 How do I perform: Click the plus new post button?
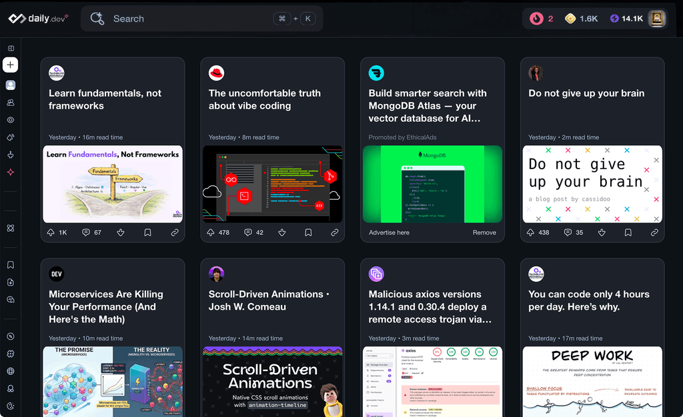click(11, 65)
